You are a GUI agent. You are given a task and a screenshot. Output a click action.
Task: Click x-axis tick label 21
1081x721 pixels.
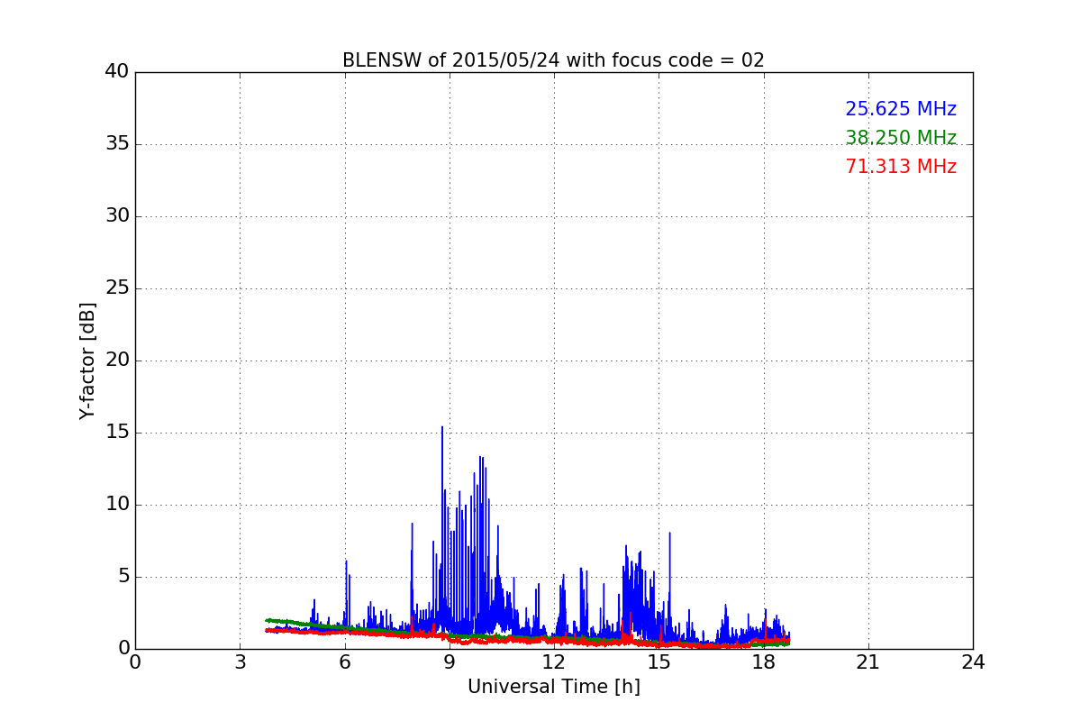coord(868,662)
